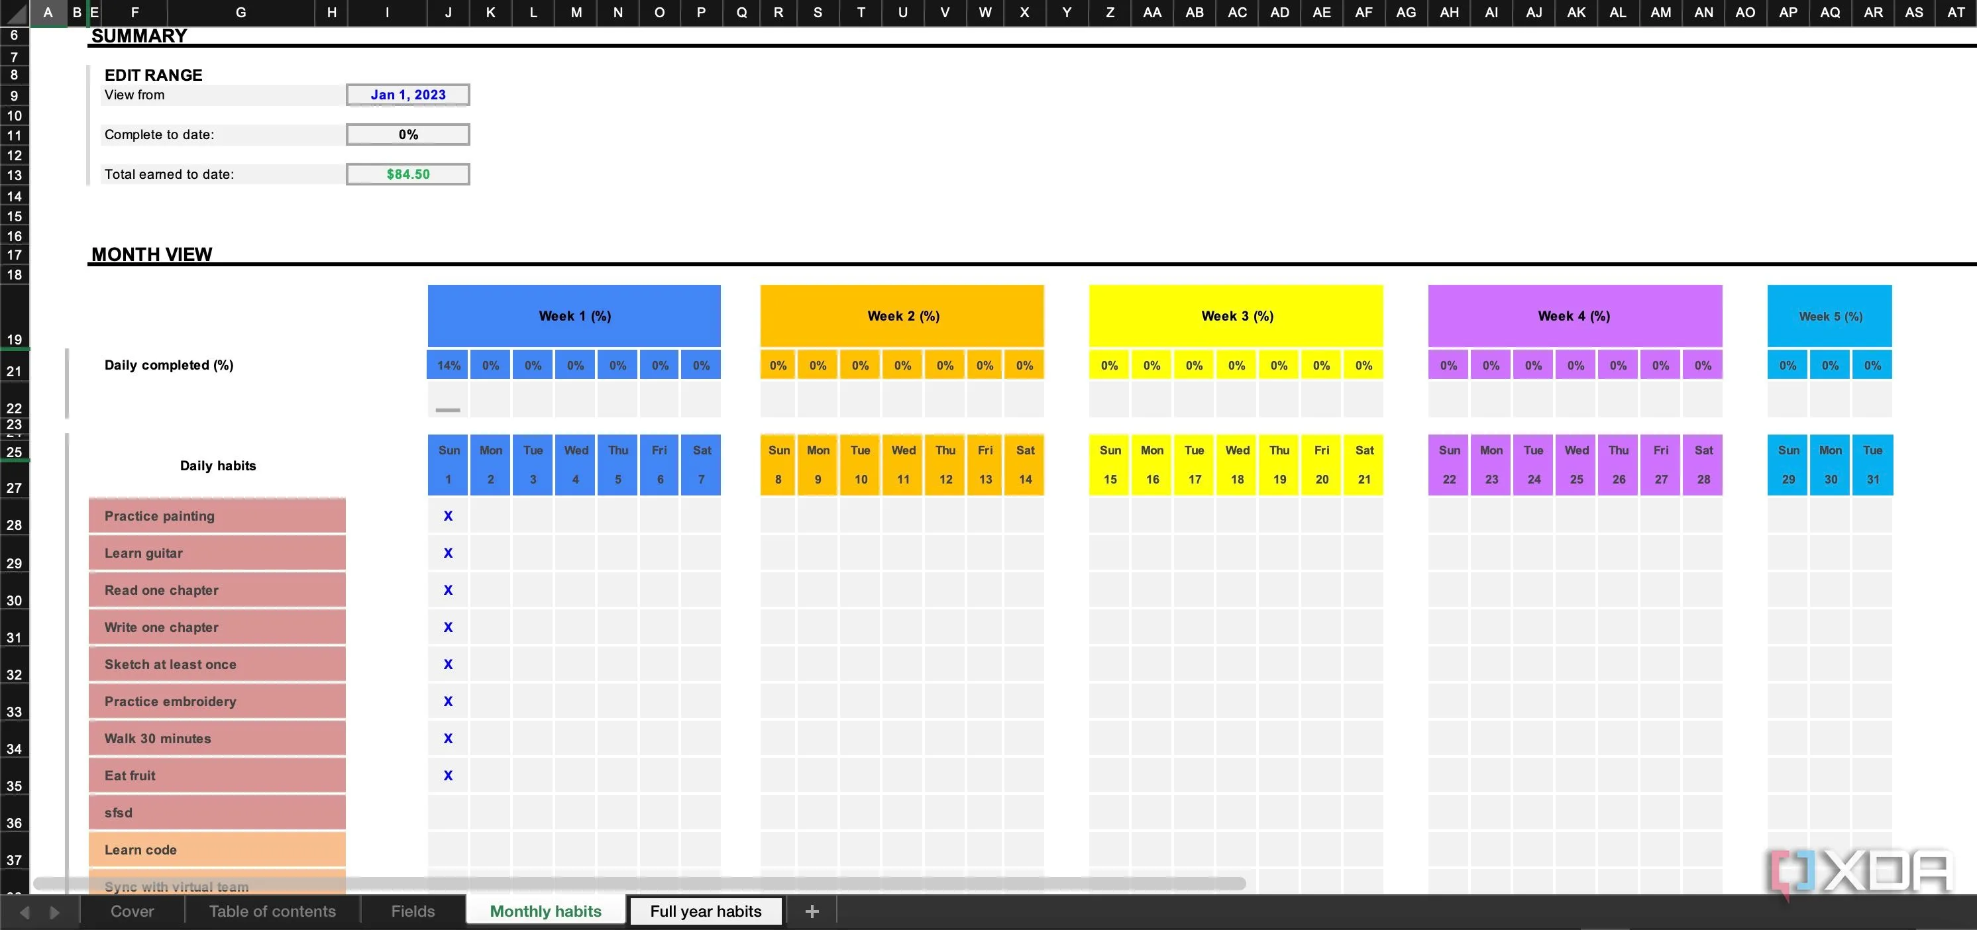Toggle Practice embroidery X on Sunday 1
This screenshot has height=930, width=1977.
click(x=448, y=701)
